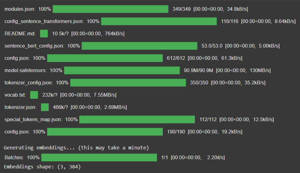The width and height of the screenshot is (300, 173).
Task: Click the config.json bar showing 612/612
Action: point(105,58)
